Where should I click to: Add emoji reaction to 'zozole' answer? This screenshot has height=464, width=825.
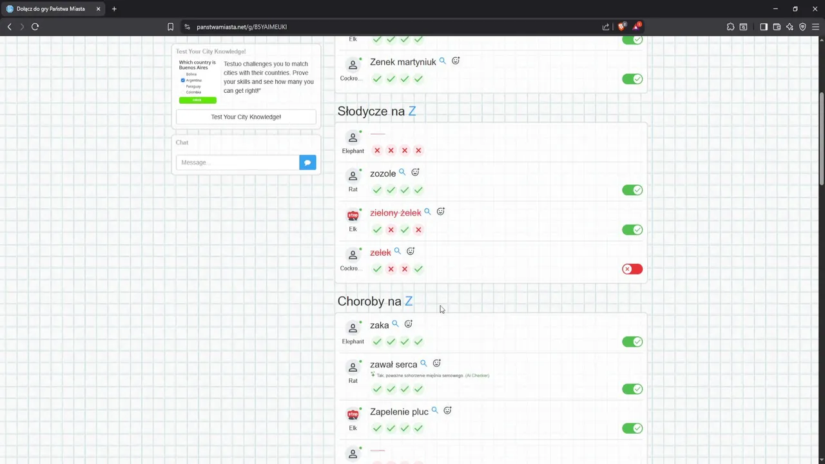(415, 172)
